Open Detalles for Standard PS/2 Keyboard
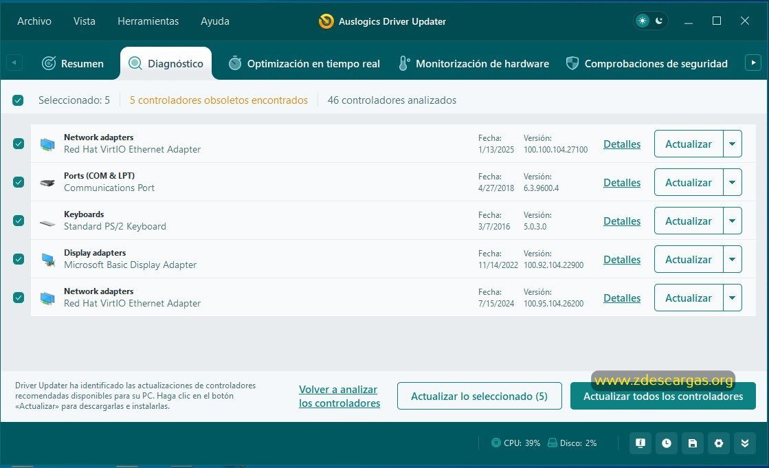Screen dimensions: 769x468 [x=622, y=221]
